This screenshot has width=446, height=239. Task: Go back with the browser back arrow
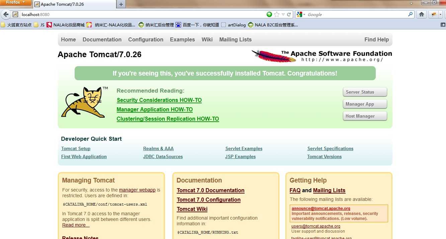click(x=6, y=14)
